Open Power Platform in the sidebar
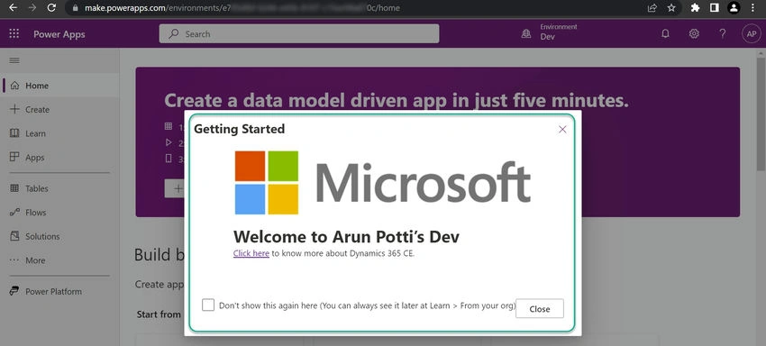The width and height of the screenshot is (766, 346). click(x=59, y=291)
